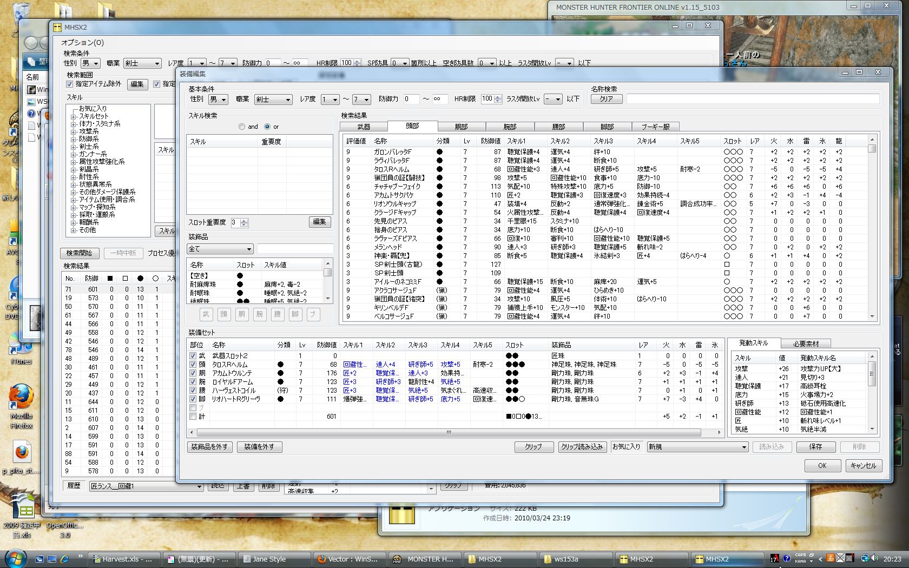909x568 pixels.
Task: Toggle the 指定アイテム除外 checkbox
Action: tap(69, 84)
